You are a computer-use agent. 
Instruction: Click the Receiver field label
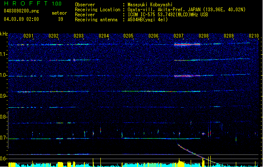(85, 15)
